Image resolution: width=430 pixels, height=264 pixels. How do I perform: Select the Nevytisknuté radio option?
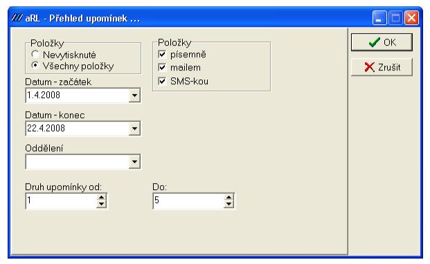coord(35,55)
